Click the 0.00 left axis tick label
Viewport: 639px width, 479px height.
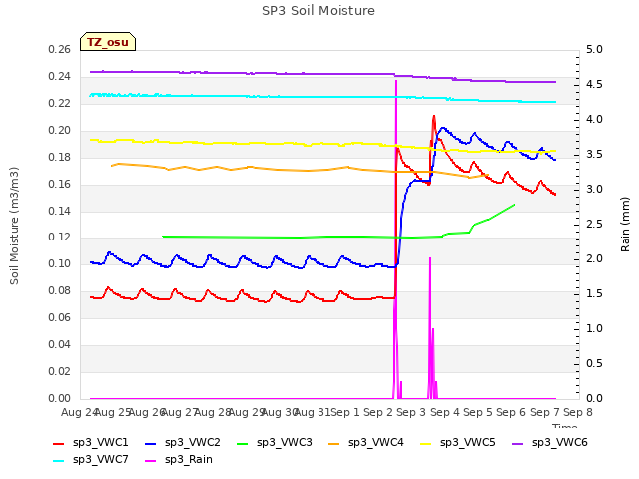point(60,398)
